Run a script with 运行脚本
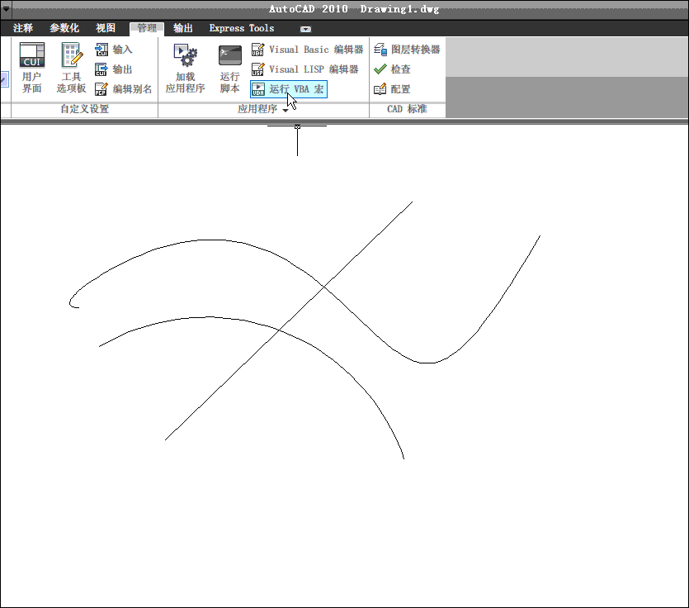The image size is (689, 608). point(229,68)
